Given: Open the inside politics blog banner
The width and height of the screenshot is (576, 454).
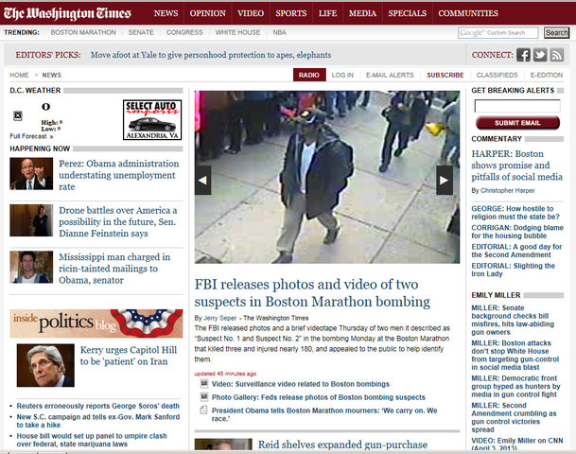Looking at the screenshot, I should tap(96, 323).
